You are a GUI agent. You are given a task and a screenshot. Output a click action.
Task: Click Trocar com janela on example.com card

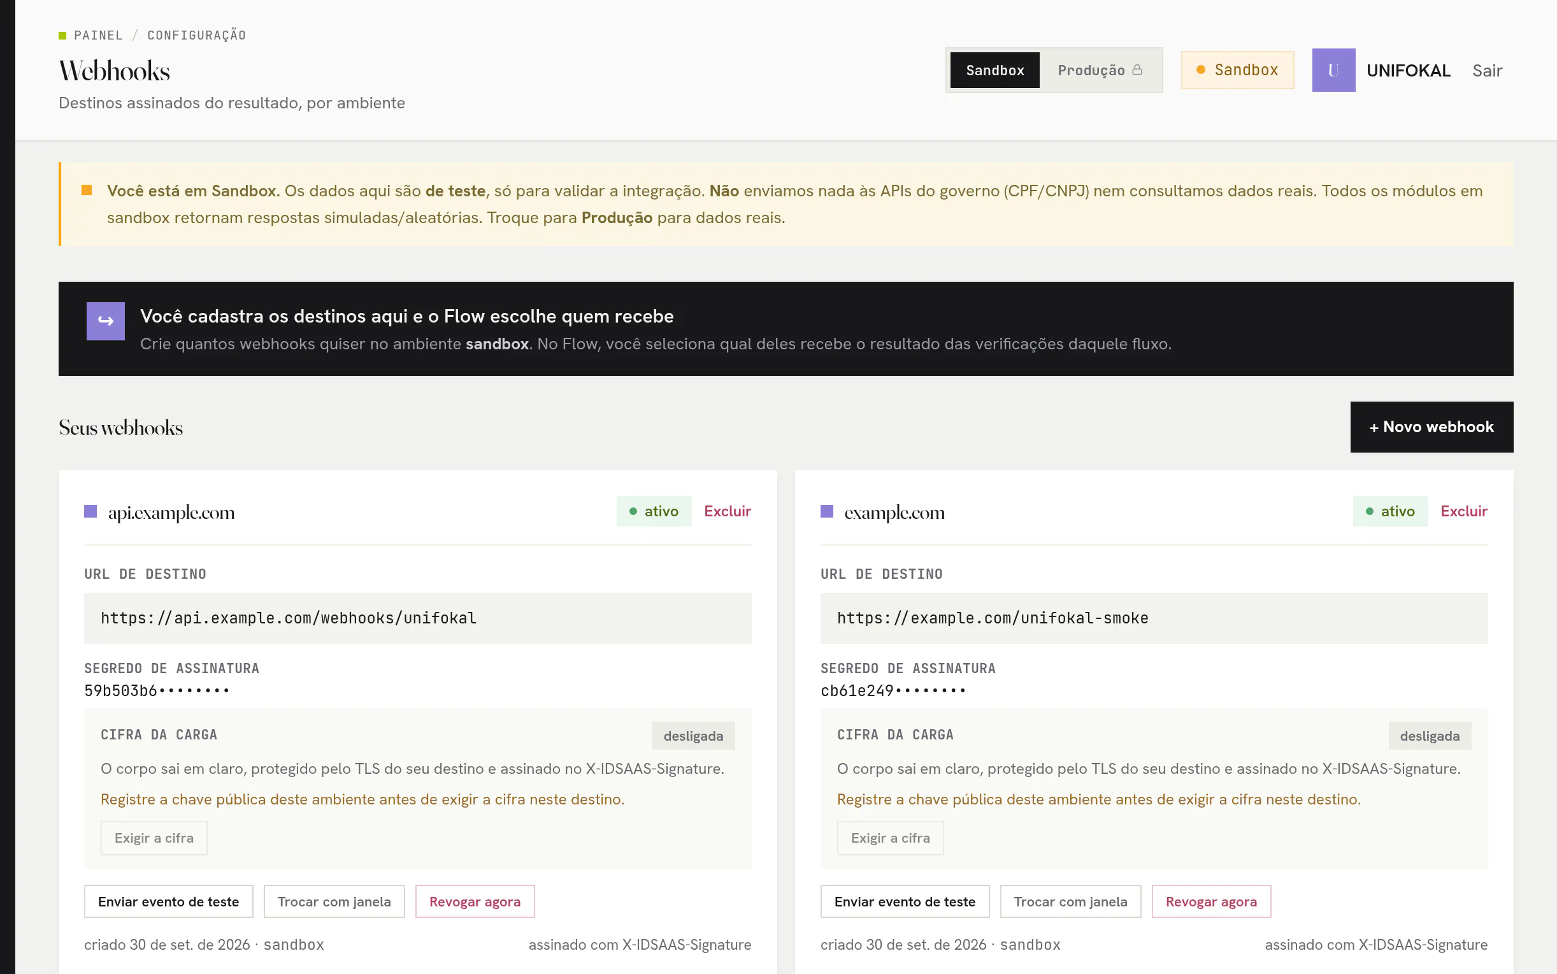1070,901
